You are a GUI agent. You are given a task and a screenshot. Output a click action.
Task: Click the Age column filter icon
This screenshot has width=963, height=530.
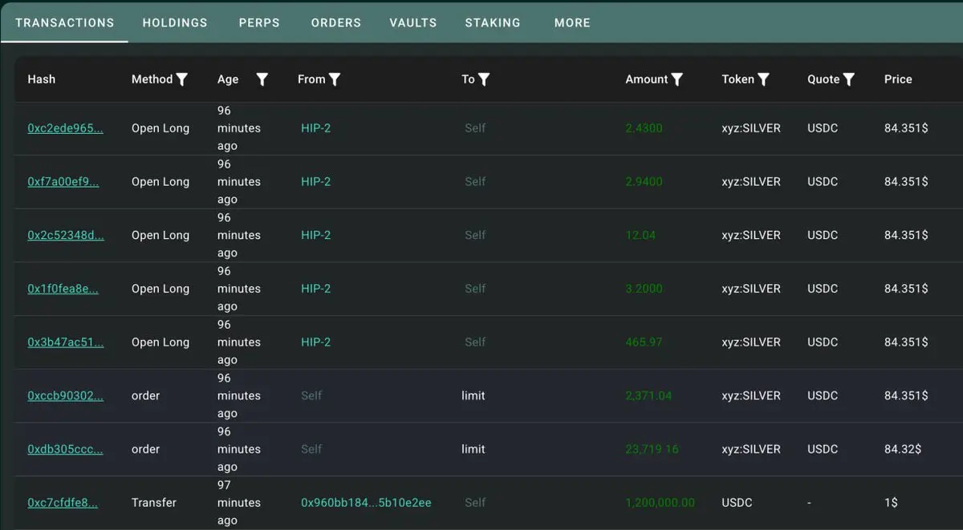tap(262, 79)
